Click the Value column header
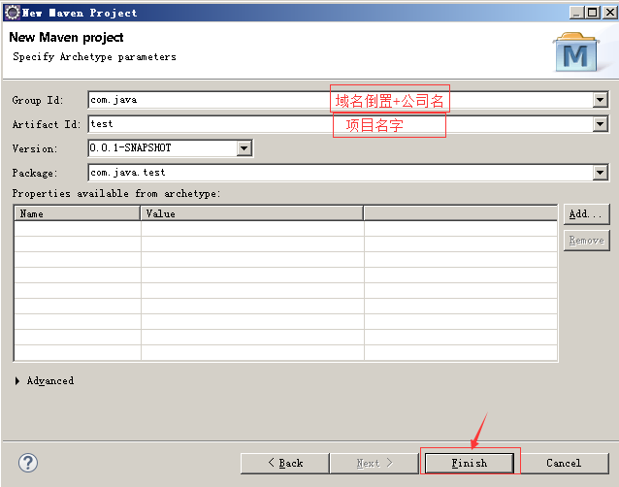The height and width of the screenshot is (487, 619). pyautogui.click(x=252, y=213)
